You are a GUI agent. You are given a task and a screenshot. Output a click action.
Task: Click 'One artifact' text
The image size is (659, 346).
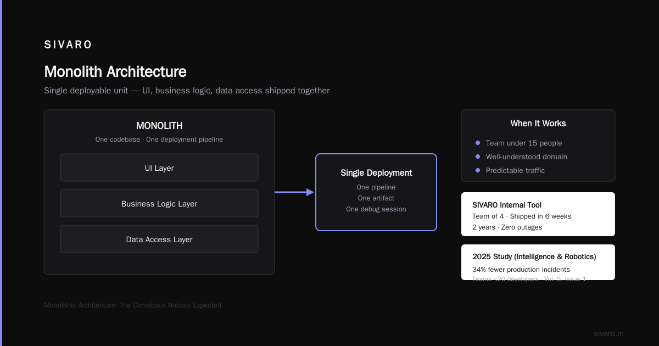(x=376, y=198)
